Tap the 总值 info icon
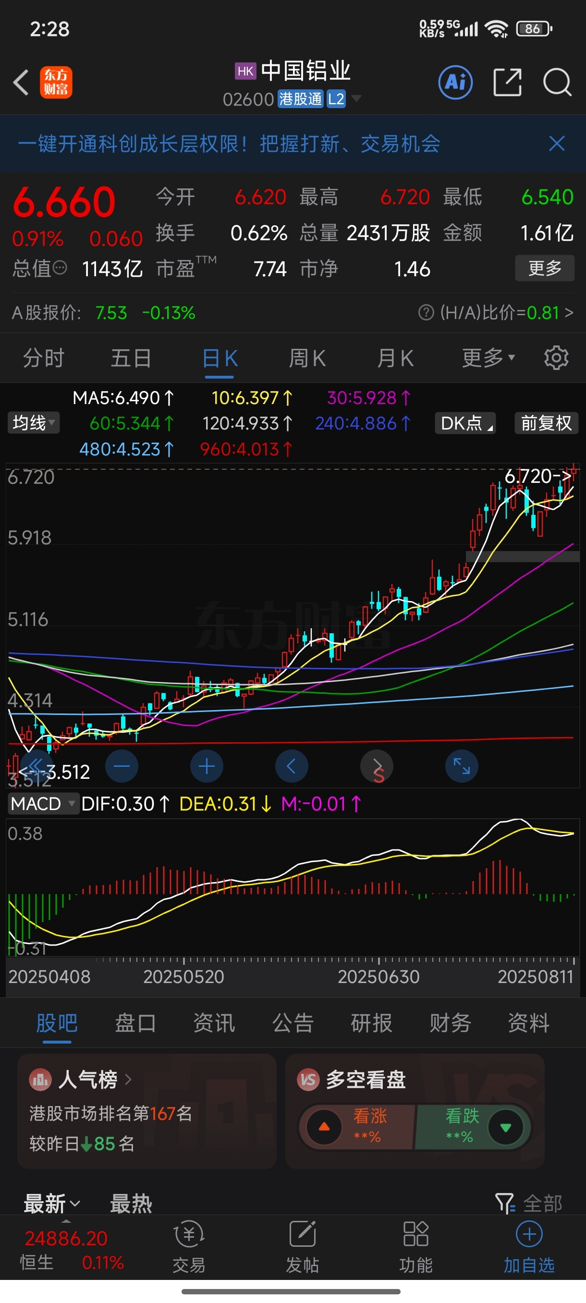The height and width of the screenshot is (1303, 586). click(x=60, y=268)
